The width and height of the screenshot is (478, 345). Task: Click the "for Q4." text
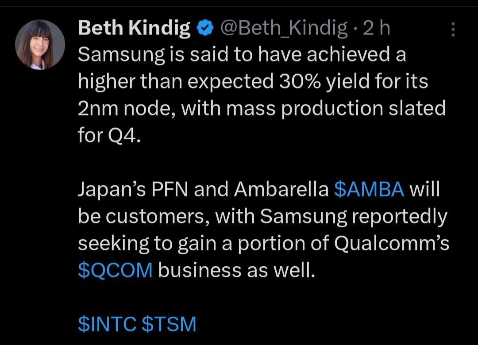[108, 136]
